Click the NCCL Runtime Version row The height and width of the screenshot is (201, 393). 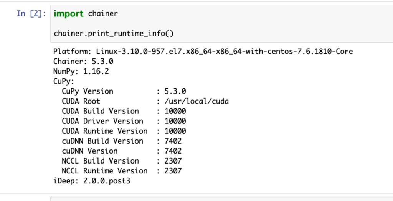pos(122,171)
